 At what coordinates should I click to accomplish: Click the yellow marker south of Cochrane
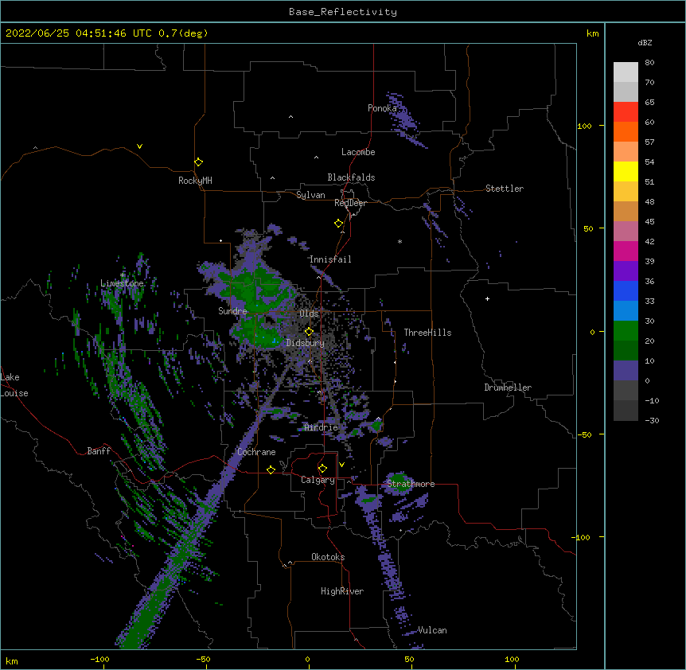(x=271, y=469)
